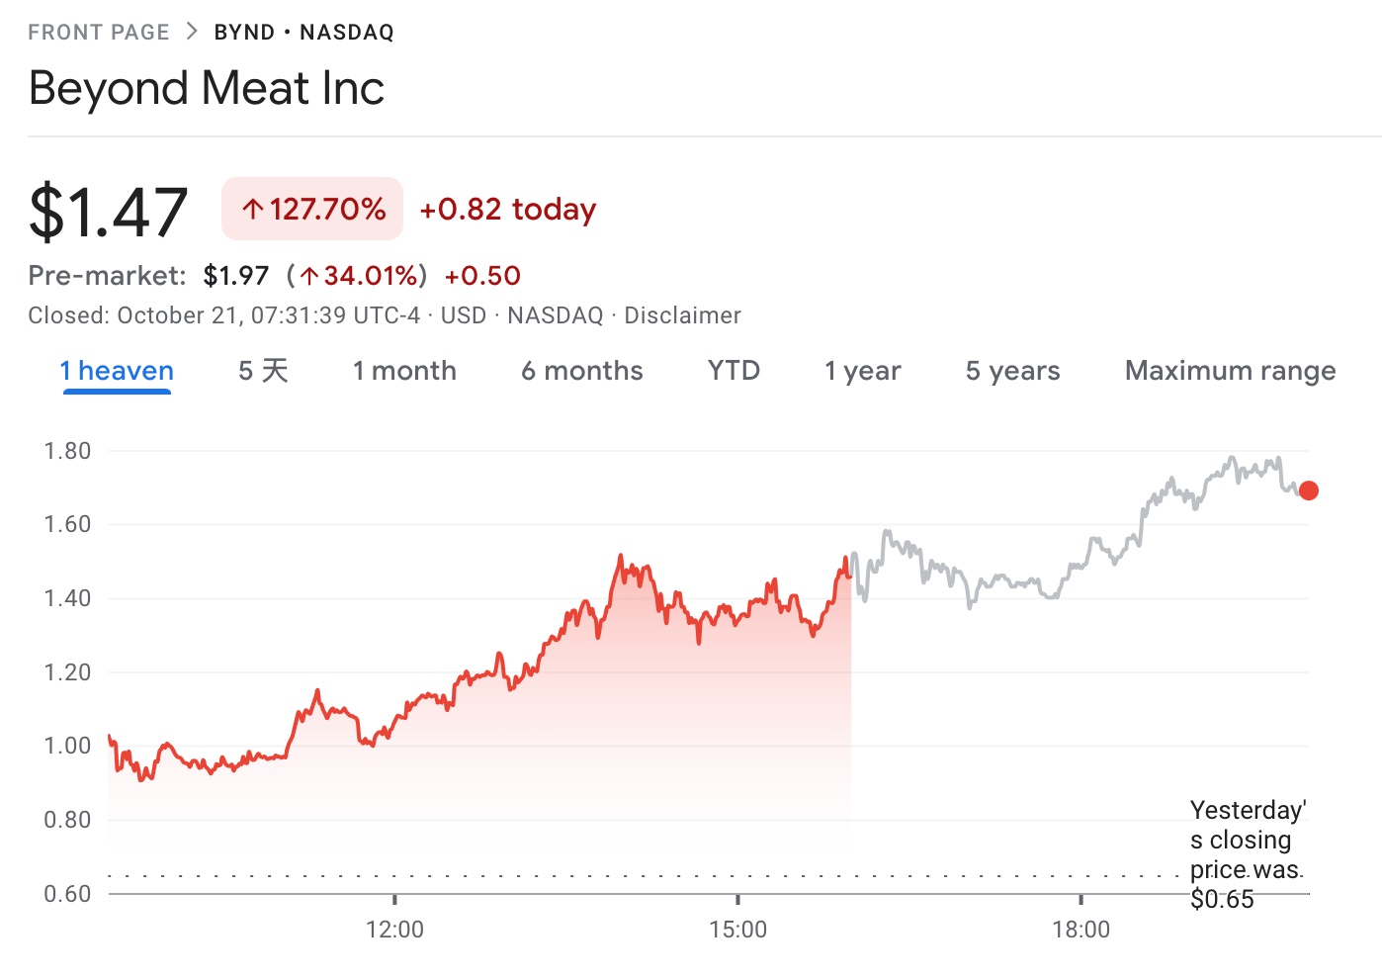Viewport: 1382px width, 979px height.
Task: Click the red dot at chart end
Action: point(1308,490)
